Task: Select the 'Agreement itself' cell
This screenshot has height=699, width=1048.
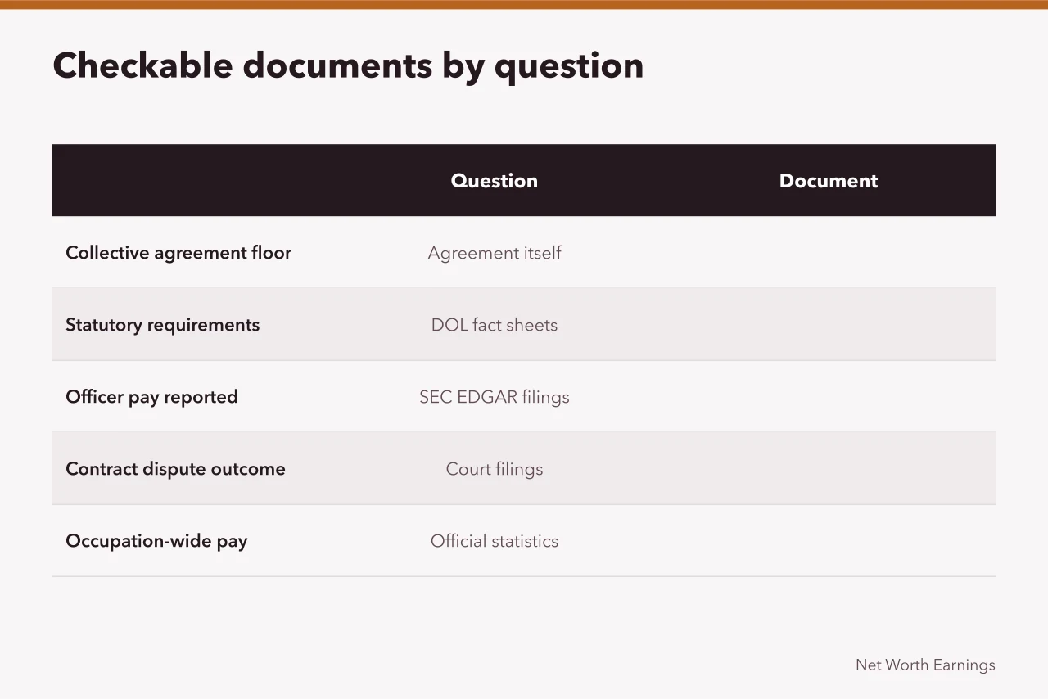Action: 495,253
